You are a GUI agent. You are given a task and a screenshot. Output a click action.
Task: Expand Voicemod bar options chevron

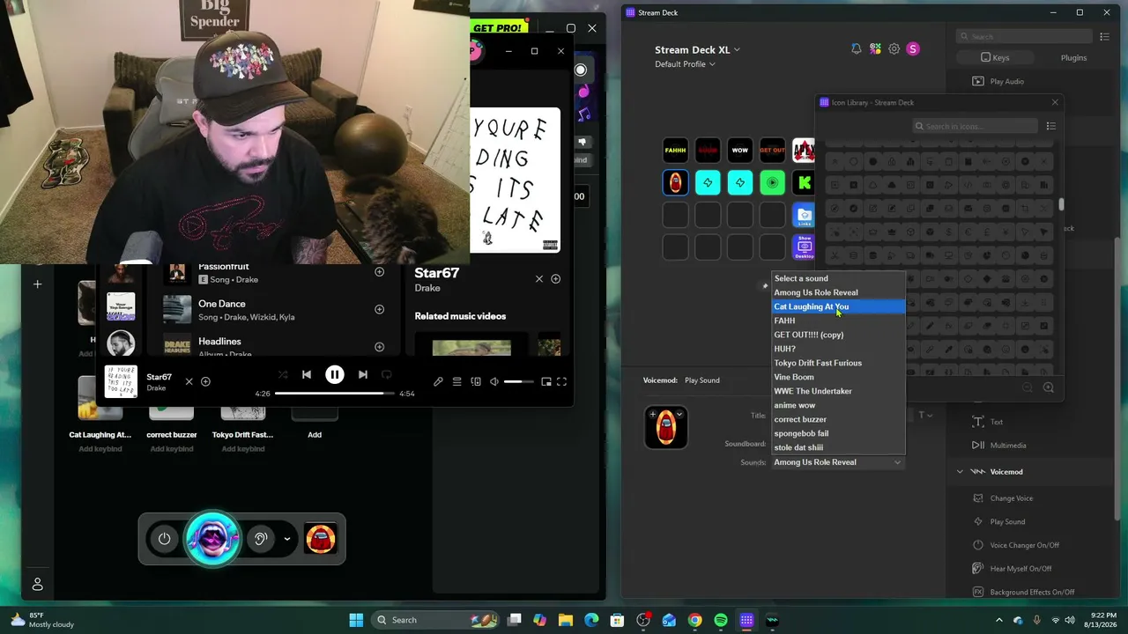coord(287,539)
